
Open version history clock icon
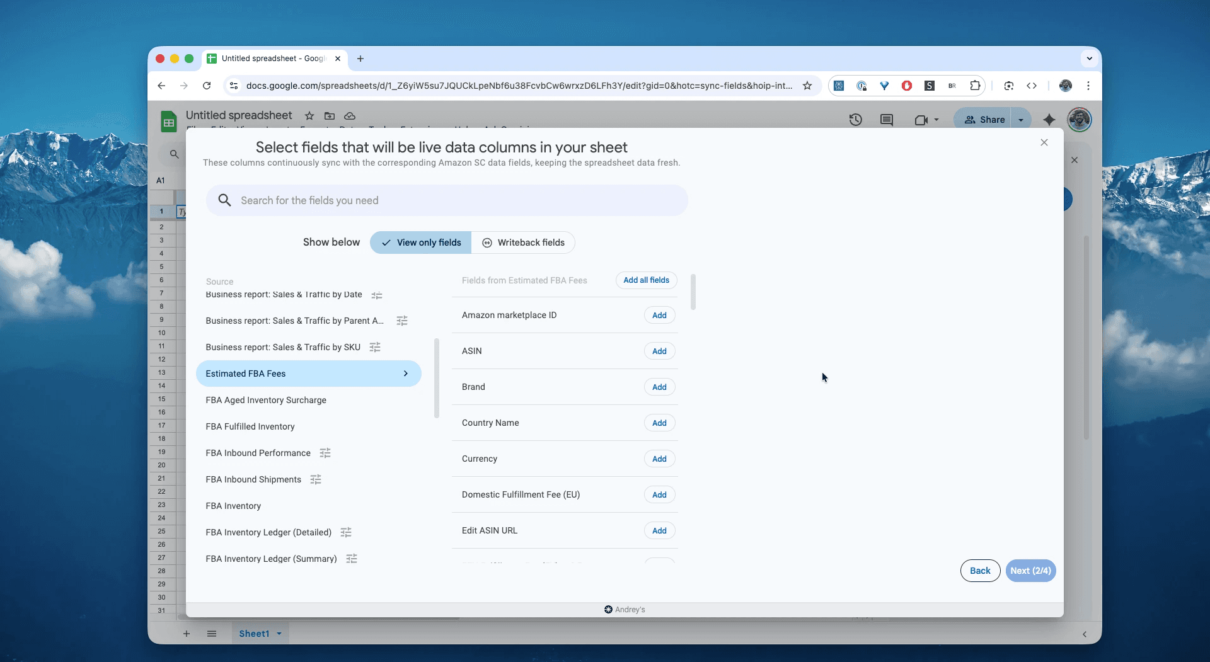(x=855, y=120)
